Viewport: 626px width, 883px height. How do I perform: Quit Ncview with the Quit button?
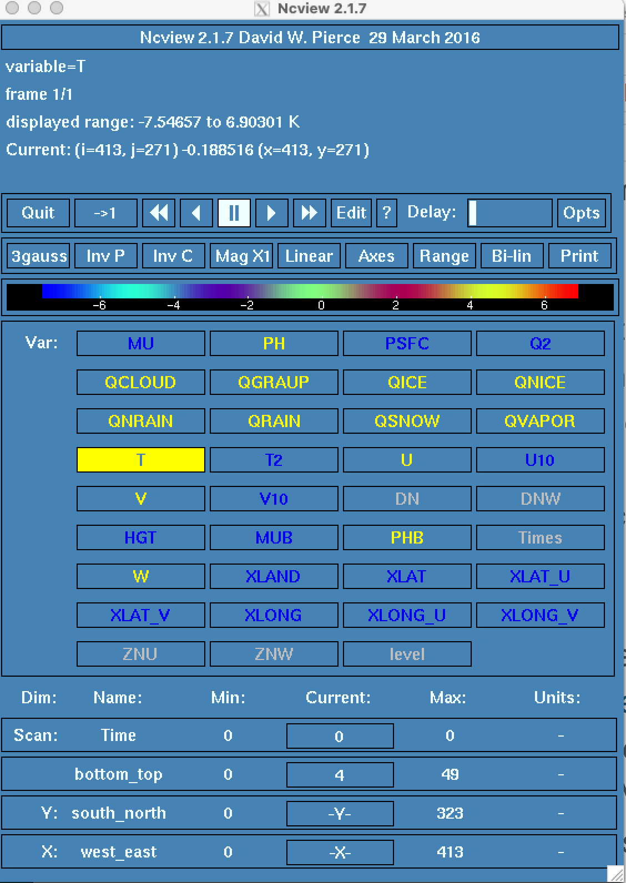click(x=38, y=213)
